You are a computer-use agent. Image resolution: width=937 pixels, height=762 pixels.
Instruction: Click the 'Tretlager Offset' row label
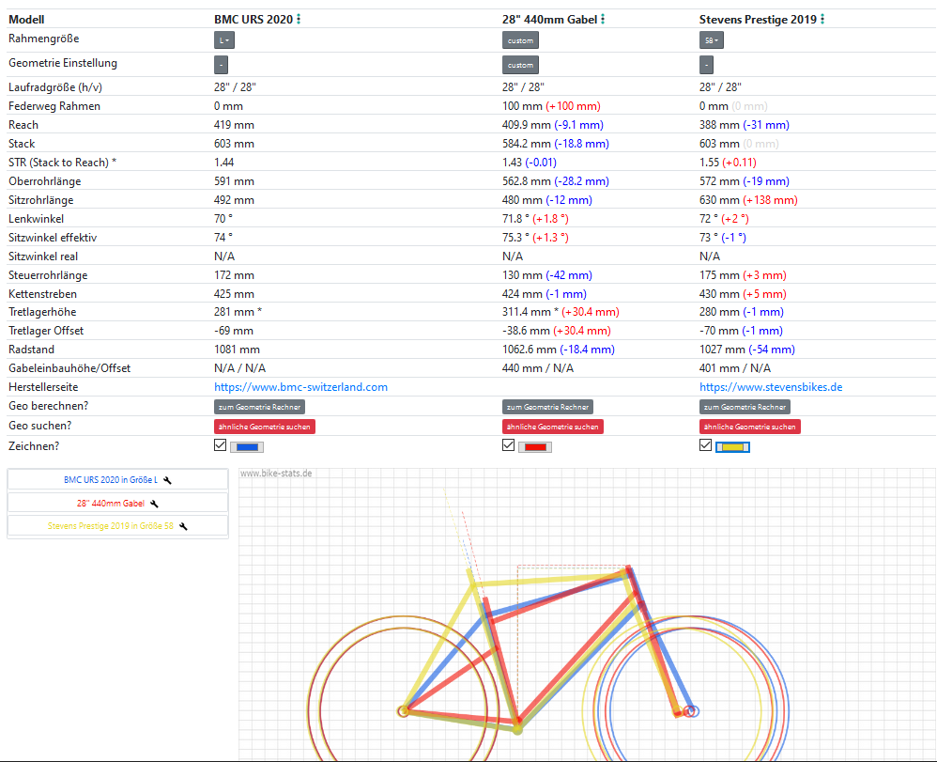pos(46,331)
